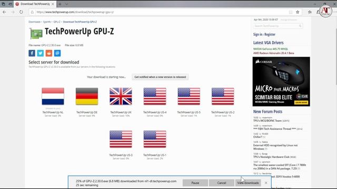
Task: Open the Latest VGA Drivers heading
Action: [268, 43]
